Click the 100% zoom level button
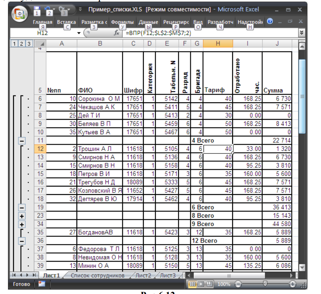Image resolution: width=321 pixels, height=294 pixels. pos(225,284)
